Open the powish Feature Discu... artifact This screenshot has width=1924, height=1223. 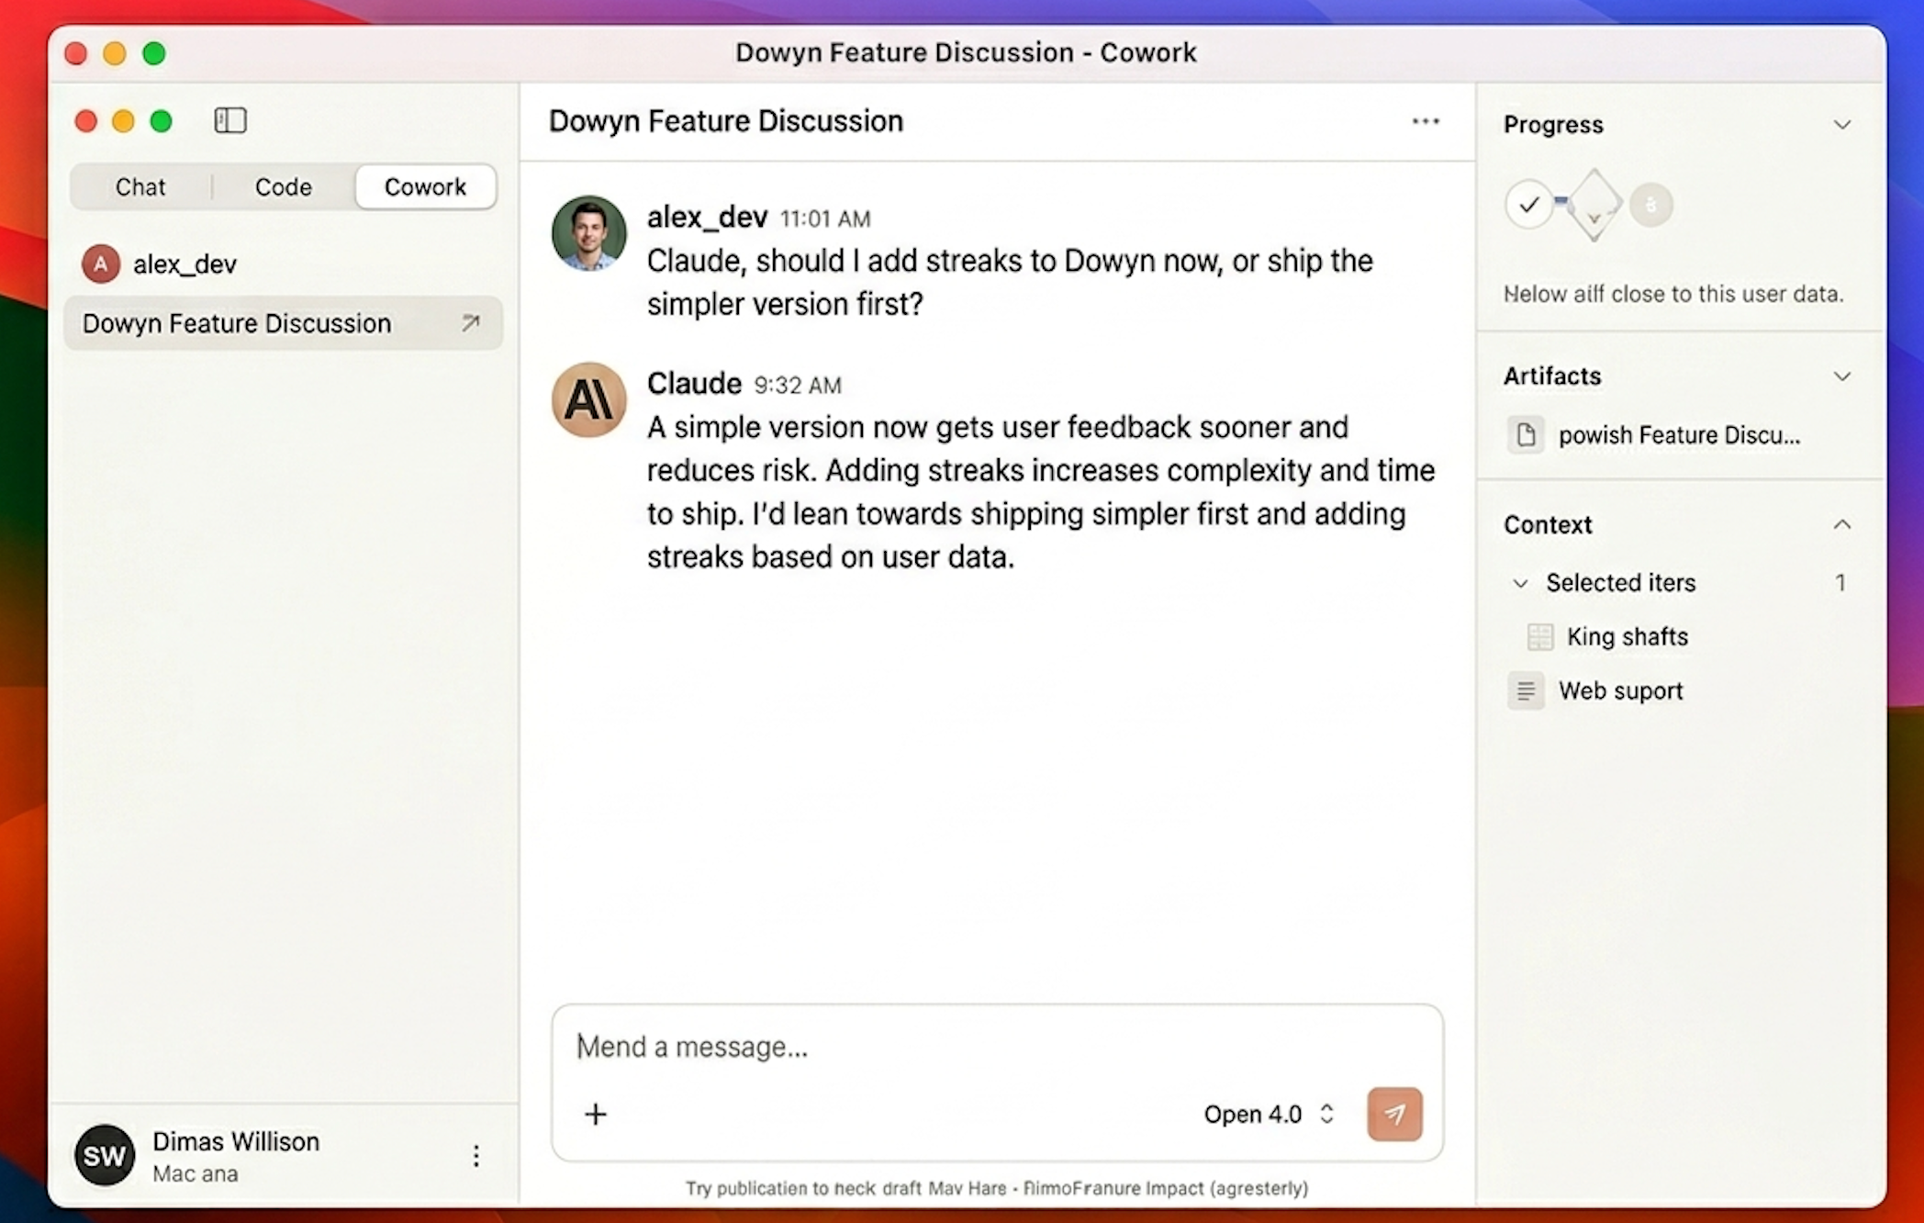point(1654,435)
